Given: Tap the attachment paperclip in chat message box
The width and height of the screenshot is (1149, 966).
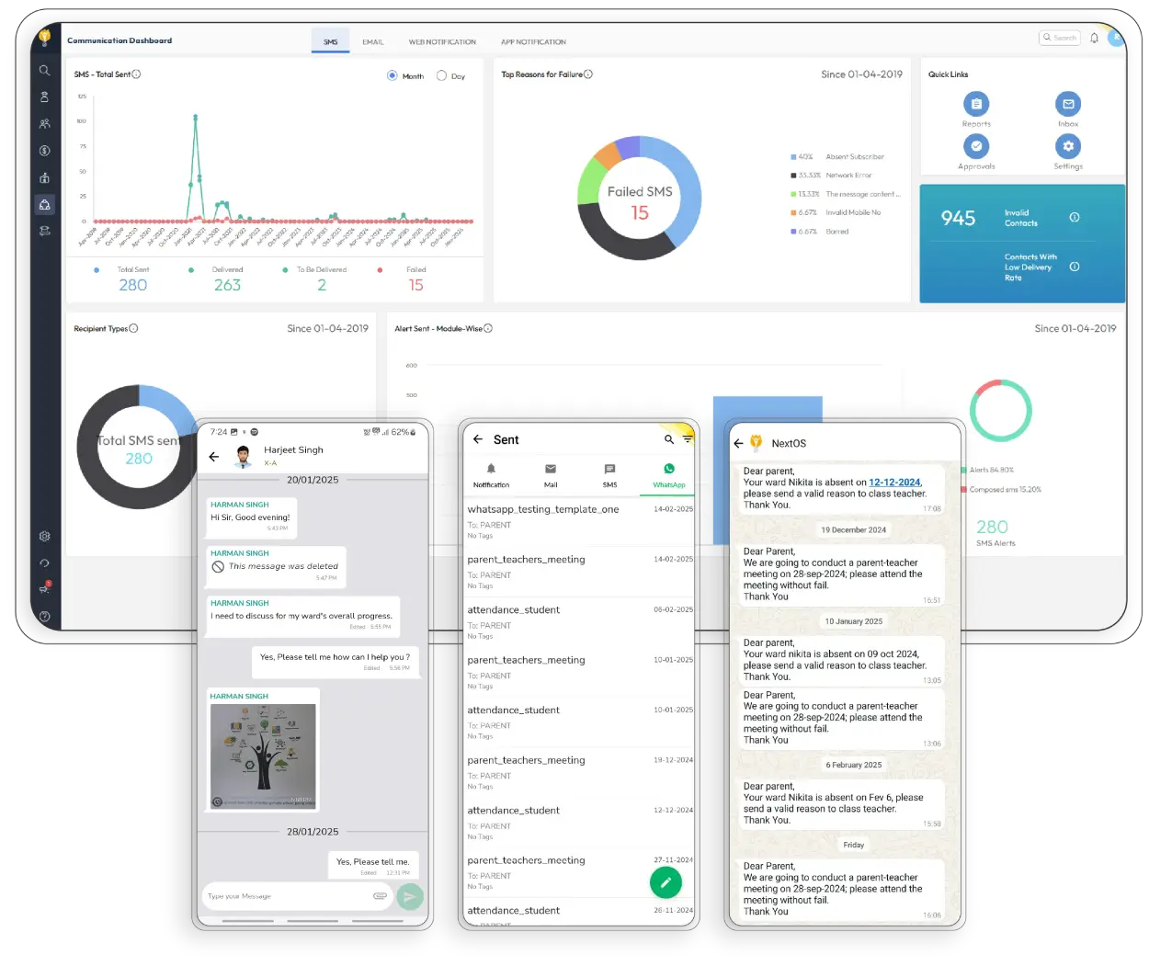Looking at the screenshot, I should 380,895.
